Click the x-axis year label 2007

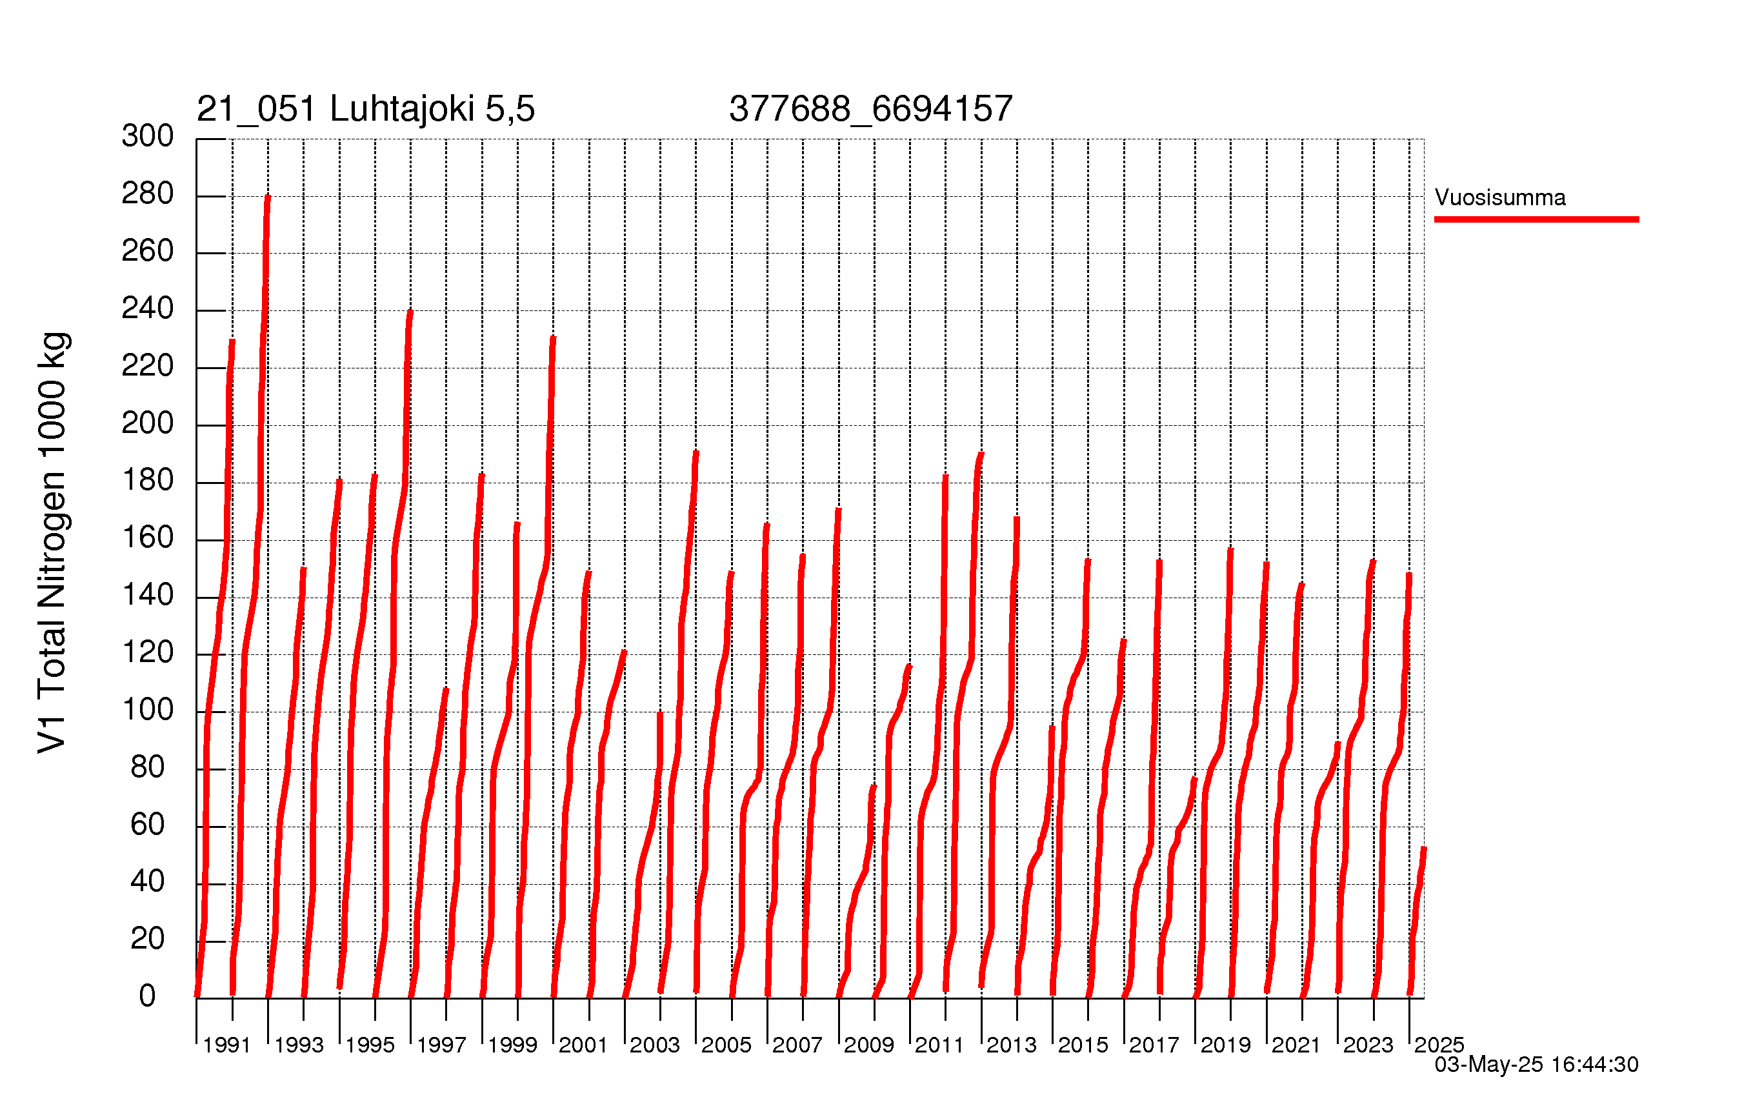[x=797, y=1045]
